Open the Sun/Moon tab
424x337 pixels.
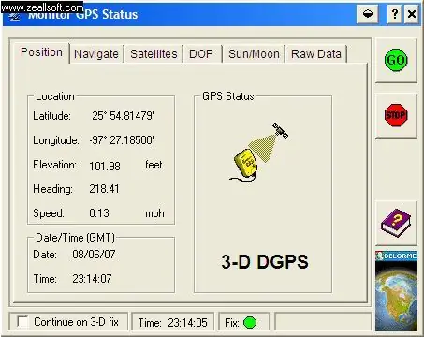point(254,54)
